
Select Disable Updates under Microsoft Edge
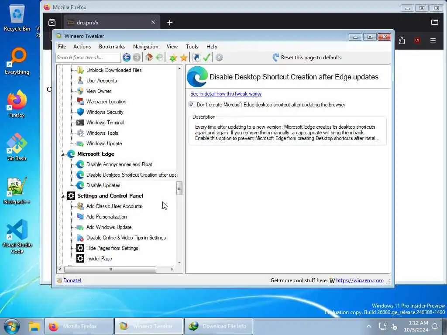click(x=103, y=185)
